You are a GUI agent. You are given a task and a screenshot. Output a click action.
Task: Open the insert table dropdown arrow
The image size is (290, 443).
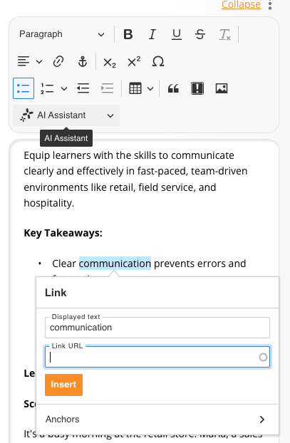click(x=150, y=89)
